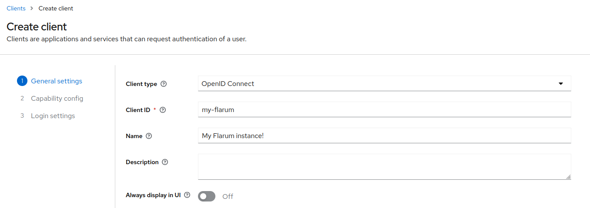
Task: Open help icon beside Name label
Action: tap(149, 136)
